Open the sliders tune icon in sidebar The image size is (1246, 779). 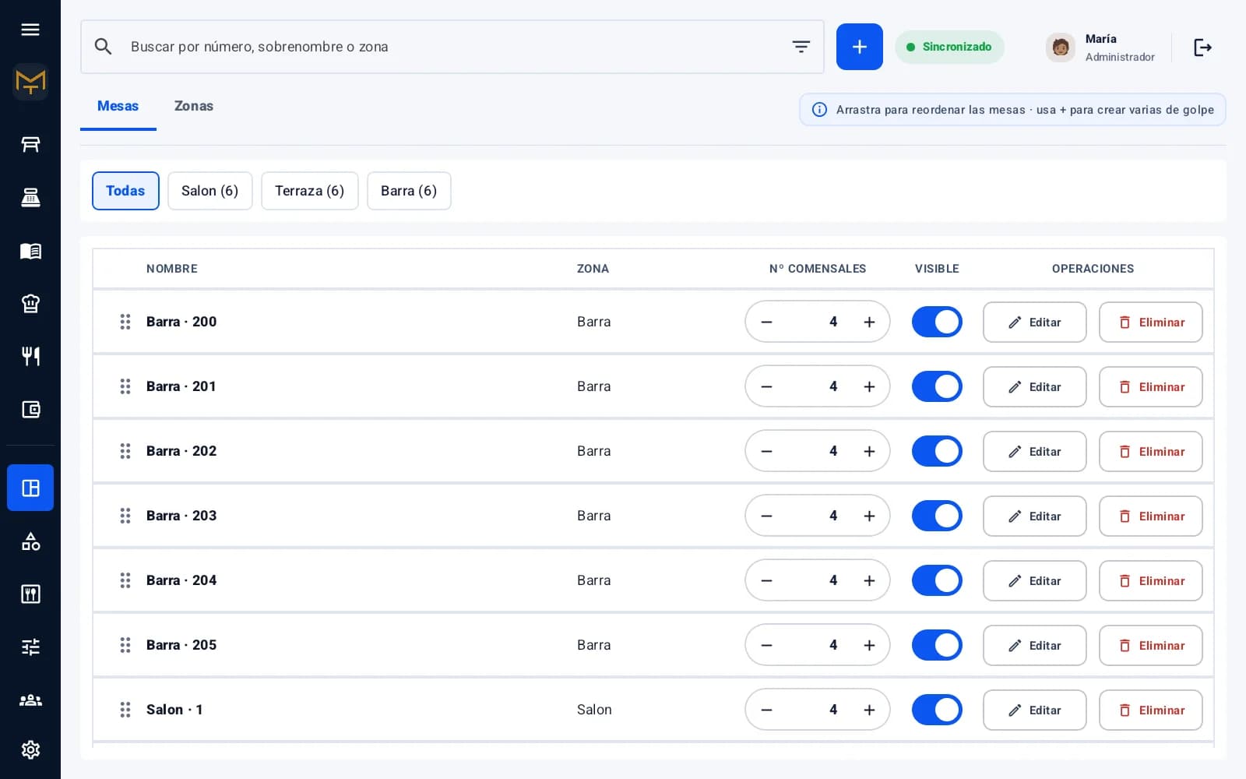click(x=30, y=647)
